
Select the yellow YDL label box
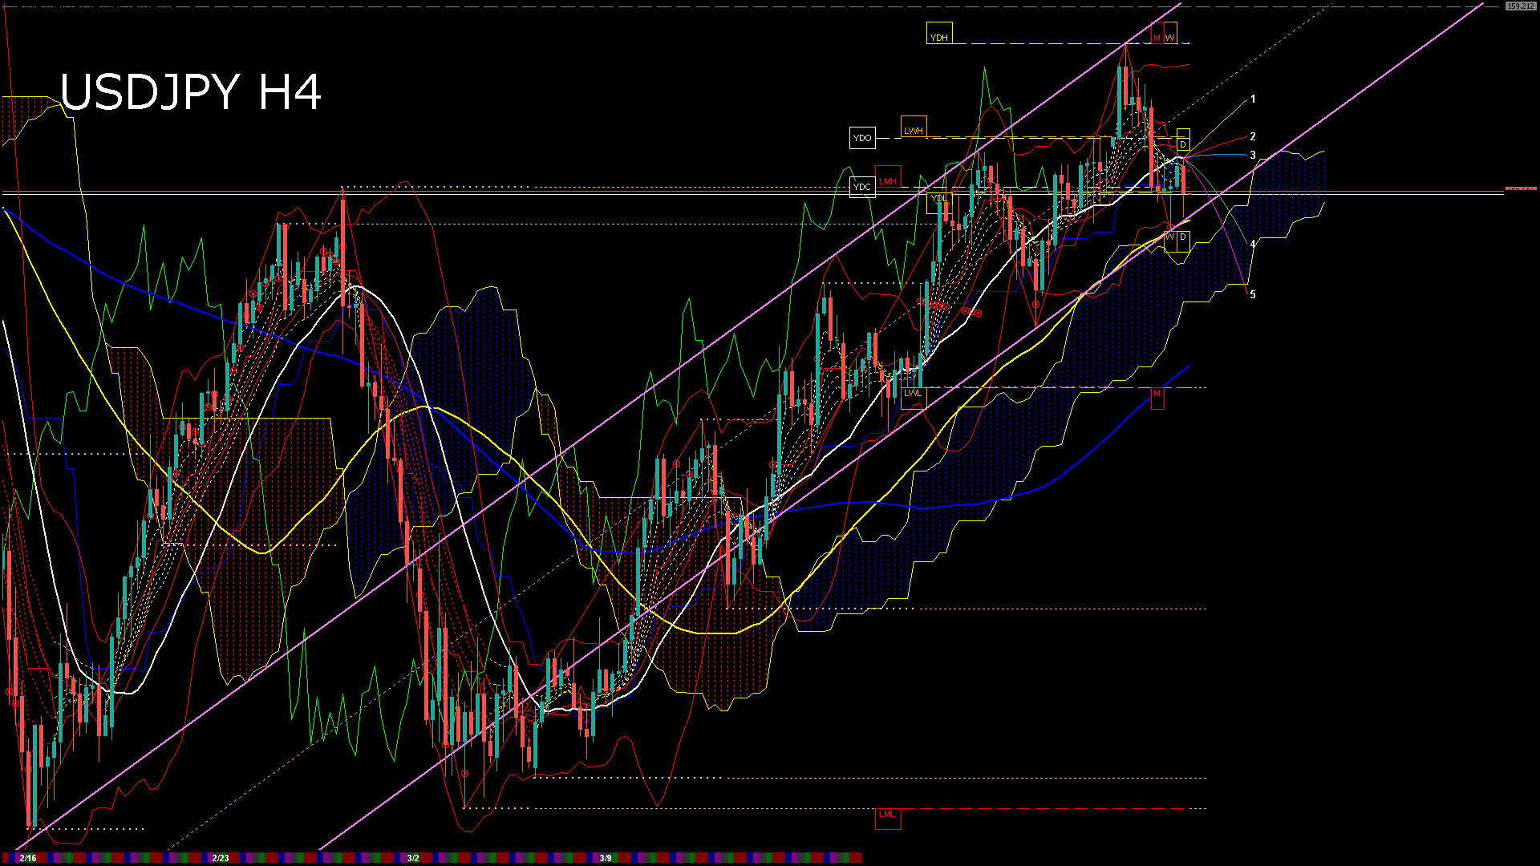(x=938, y=198)
